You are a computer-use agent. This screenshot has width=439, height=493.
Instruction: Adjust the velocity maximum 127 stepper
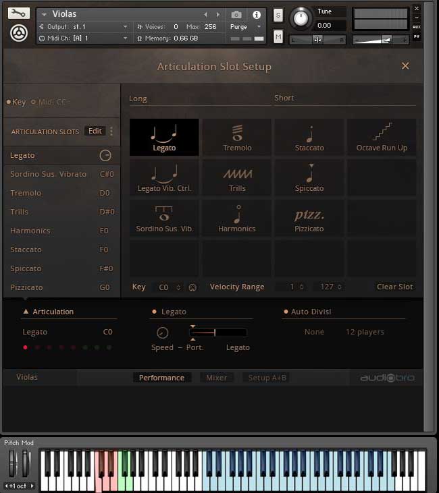[x=340, y=287]
